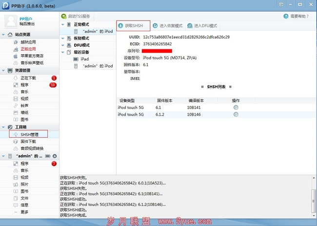Screen dimensions: 317x226
Task: Click red badge 1 beside 正在下载
Action: tap(54, 78)
